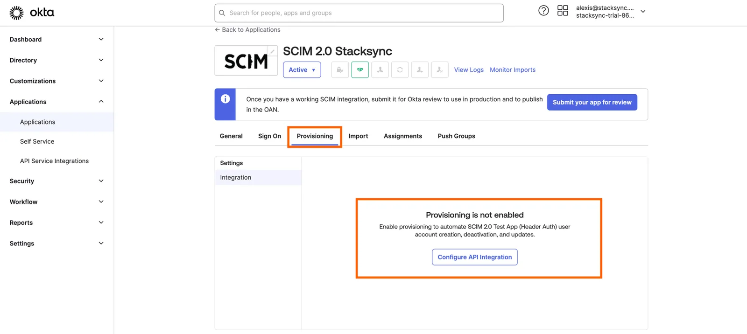
Task: Click the user-with-arrow icon right of the sync icon
Action: [x=420, y=70]
